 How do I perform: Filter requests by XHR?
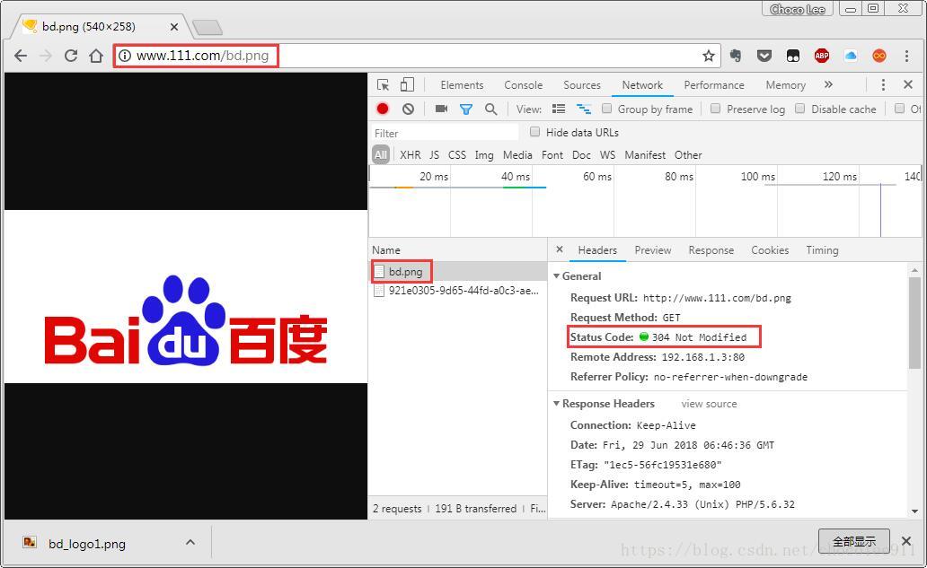(x=411, y=154)
